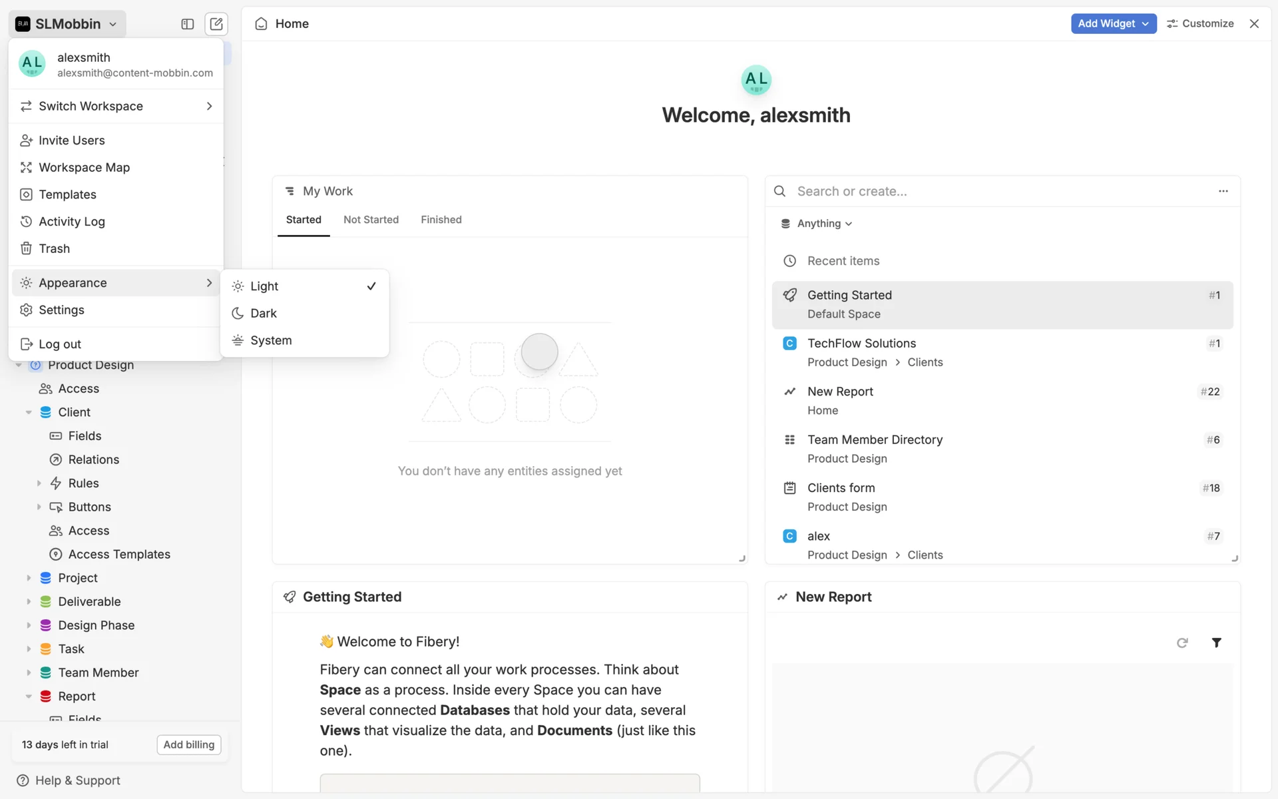Viewport: 1278px width, 799px height.
Task: Click the round gray handle over the placeholder shapes
Action: 539,352
